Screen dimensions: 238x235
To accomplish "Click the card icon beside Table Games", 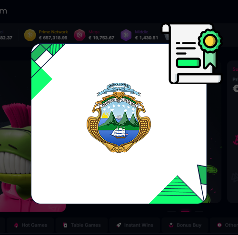I will [65, 225].
